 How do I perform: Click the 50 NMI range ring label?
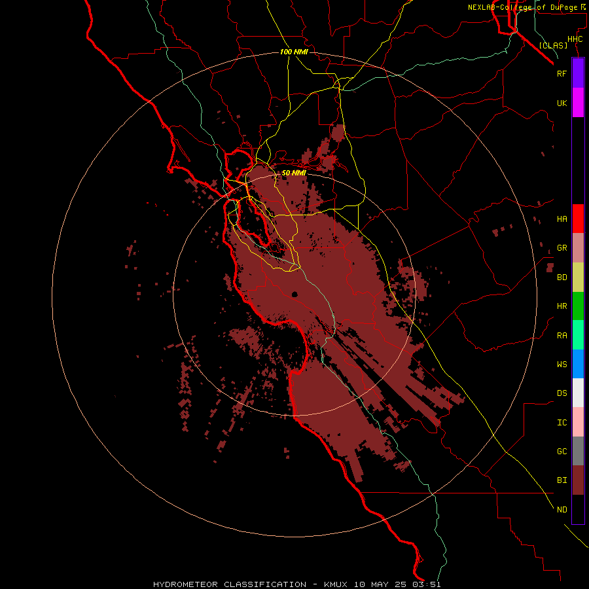tap(294, 173)
